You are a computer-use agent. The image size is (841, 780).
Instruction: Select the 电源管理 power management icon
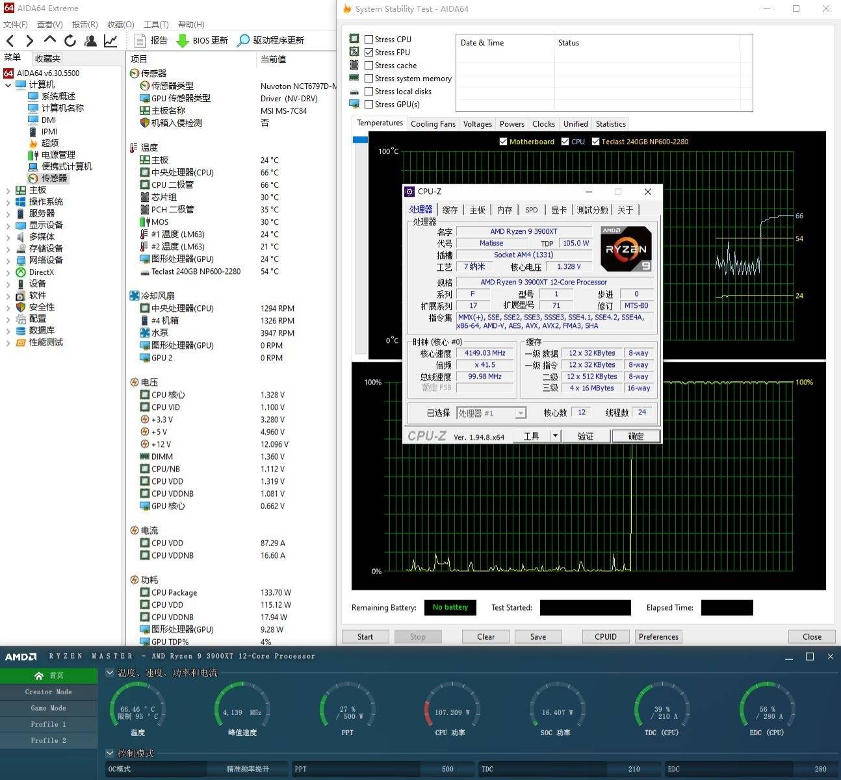point(33,155)
